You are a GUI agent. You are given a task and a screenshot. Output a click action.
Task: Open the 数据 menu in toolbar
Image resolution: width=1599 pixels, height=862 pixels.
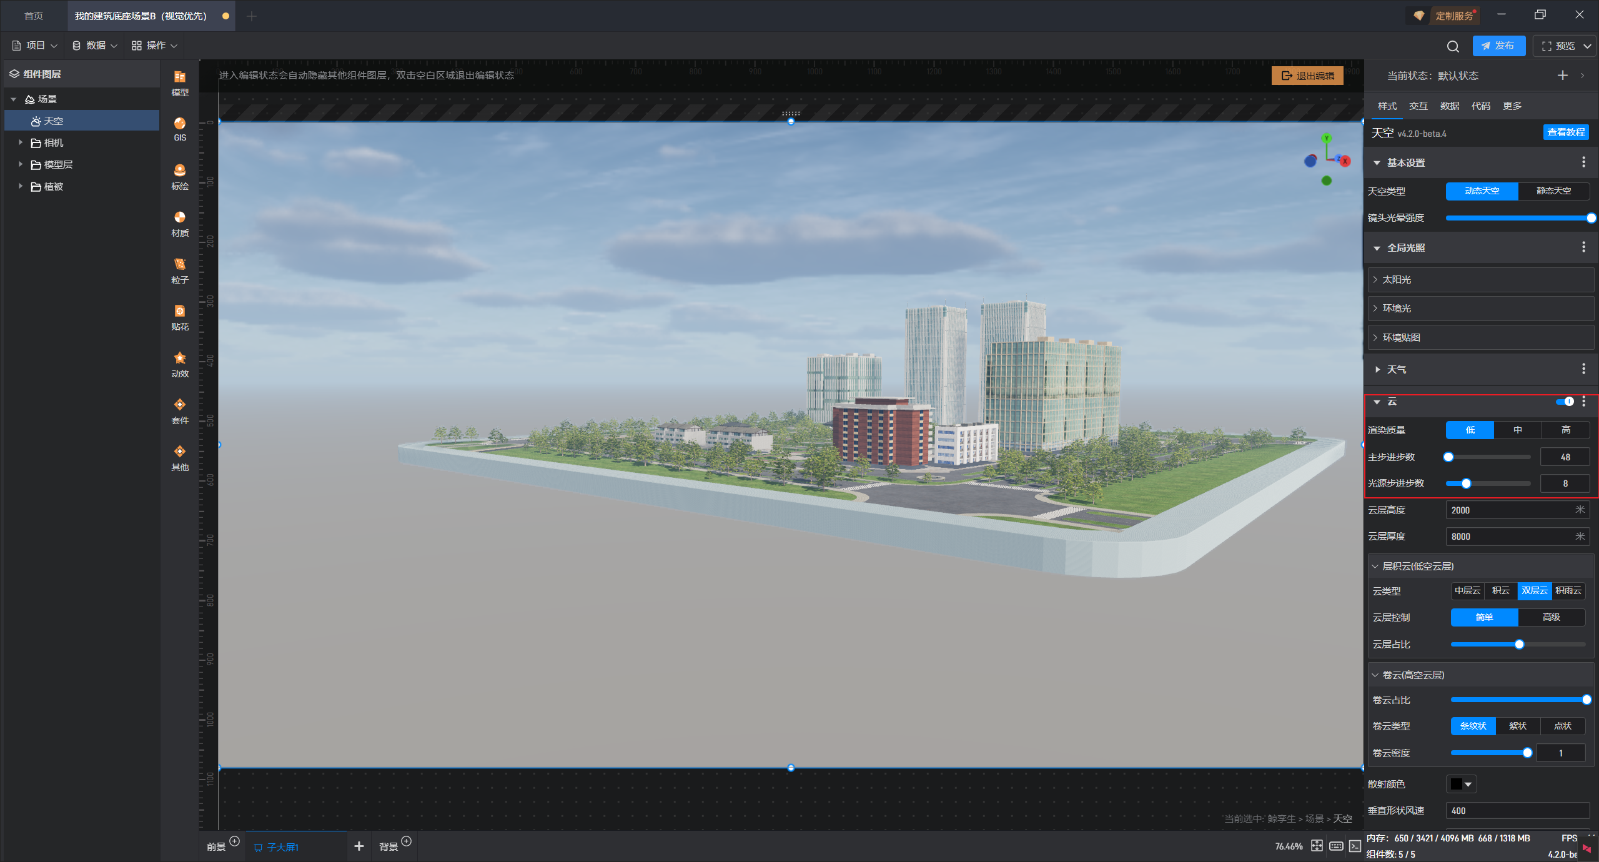(x=95, y=46)
